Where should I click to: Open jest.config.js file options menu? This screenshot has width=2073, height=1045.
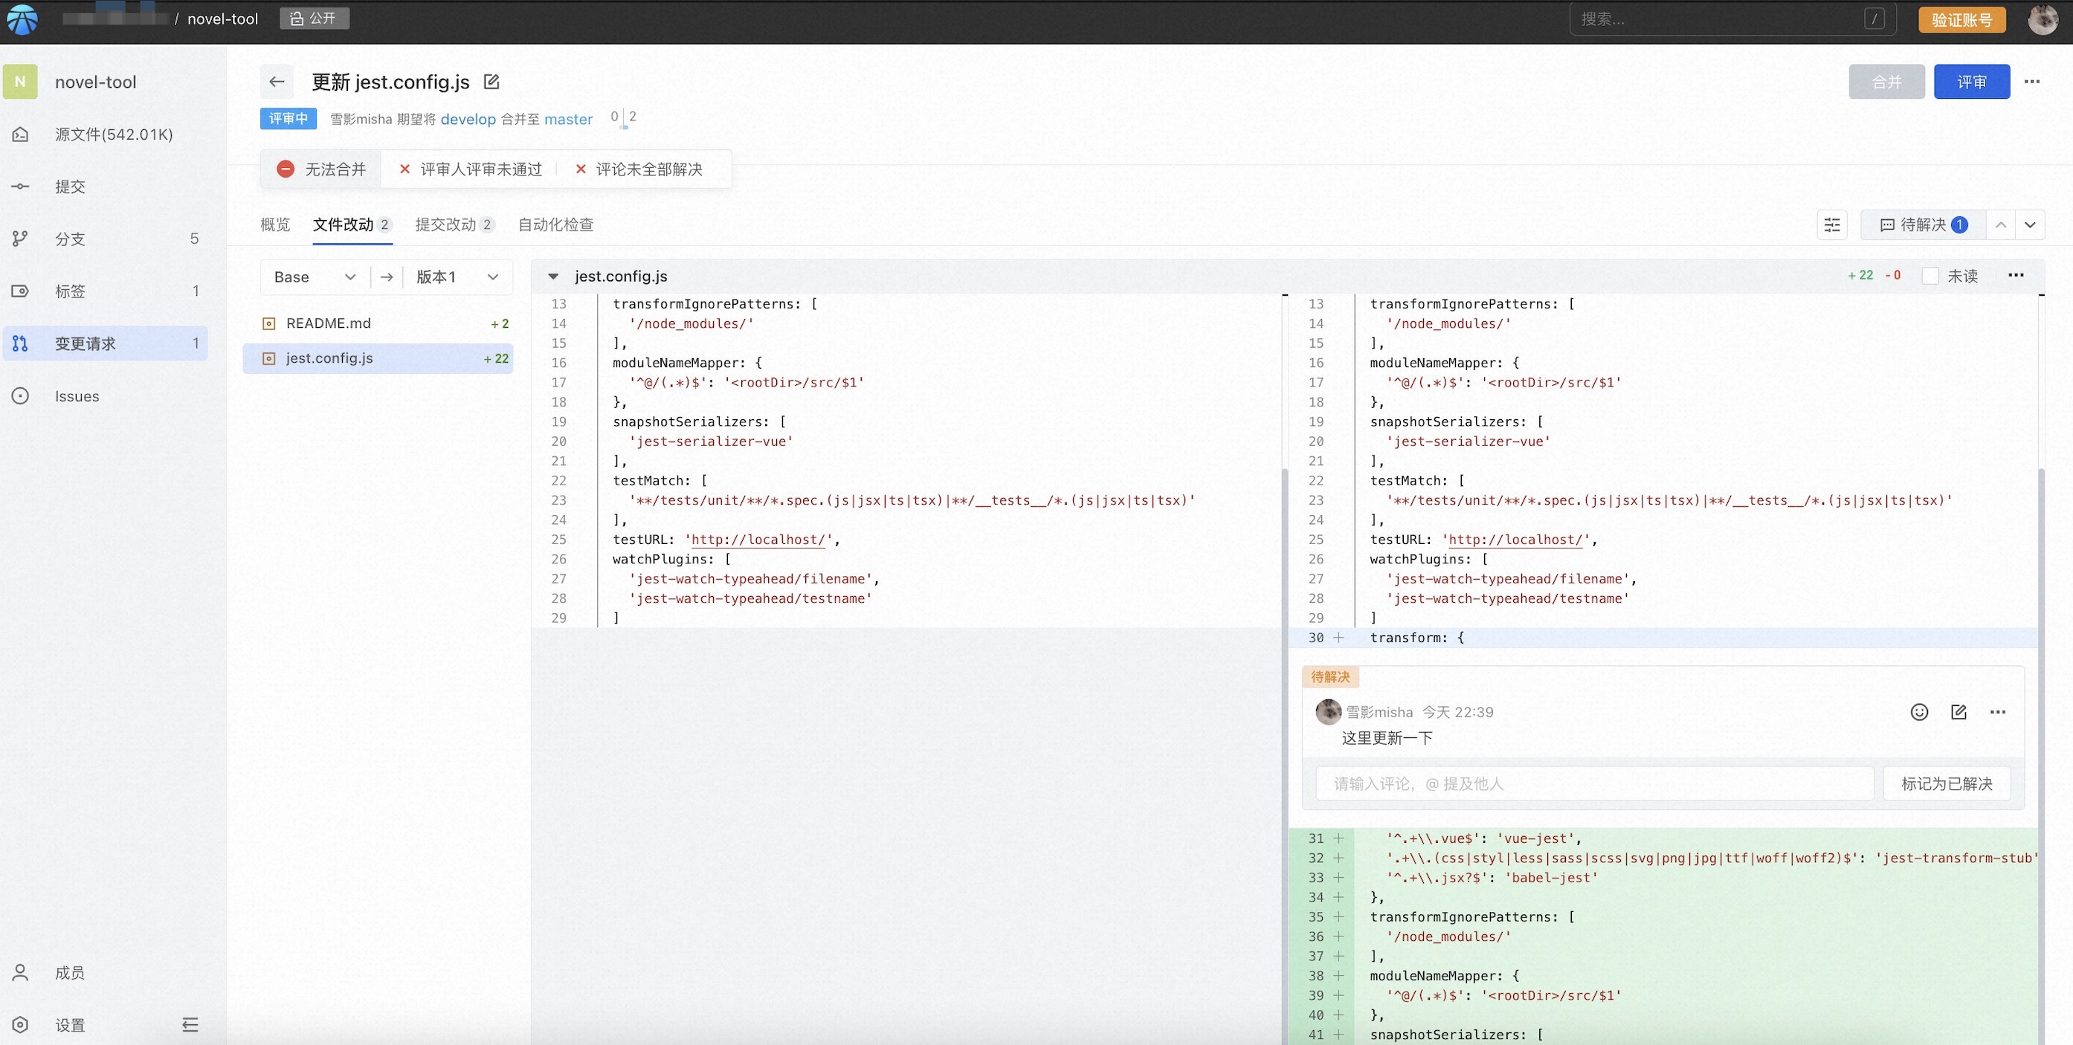(2016, 275)
